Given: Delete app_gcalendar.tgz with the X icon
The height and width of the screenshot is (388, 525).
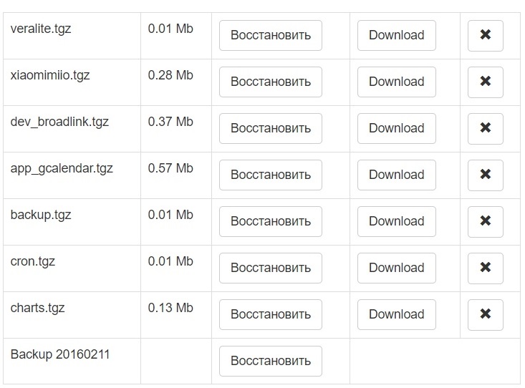Looking at the screenshot, I should coord(485,175).
